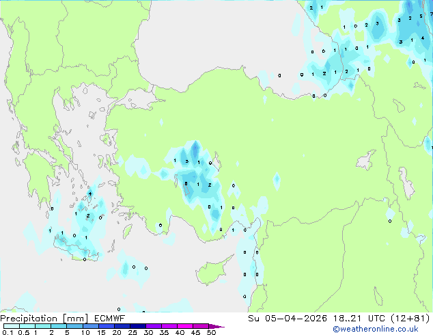
Task: Select the 30–35 mm purple legend box
Action: (x=153, y=326)
